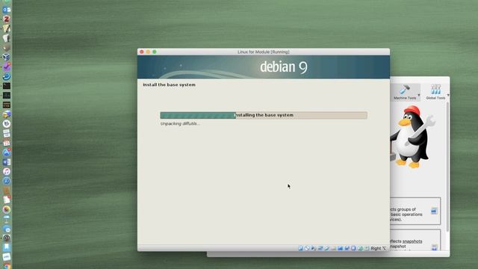The width and height of the screenshot is (478, 269).
Task: Click the shared folders status icon
Action: [x=334, y=248]
